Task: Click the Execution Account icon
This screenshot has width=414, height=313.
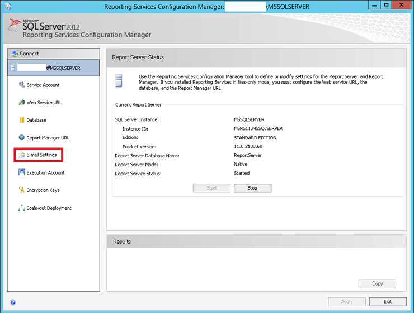Action: (22, 173)
